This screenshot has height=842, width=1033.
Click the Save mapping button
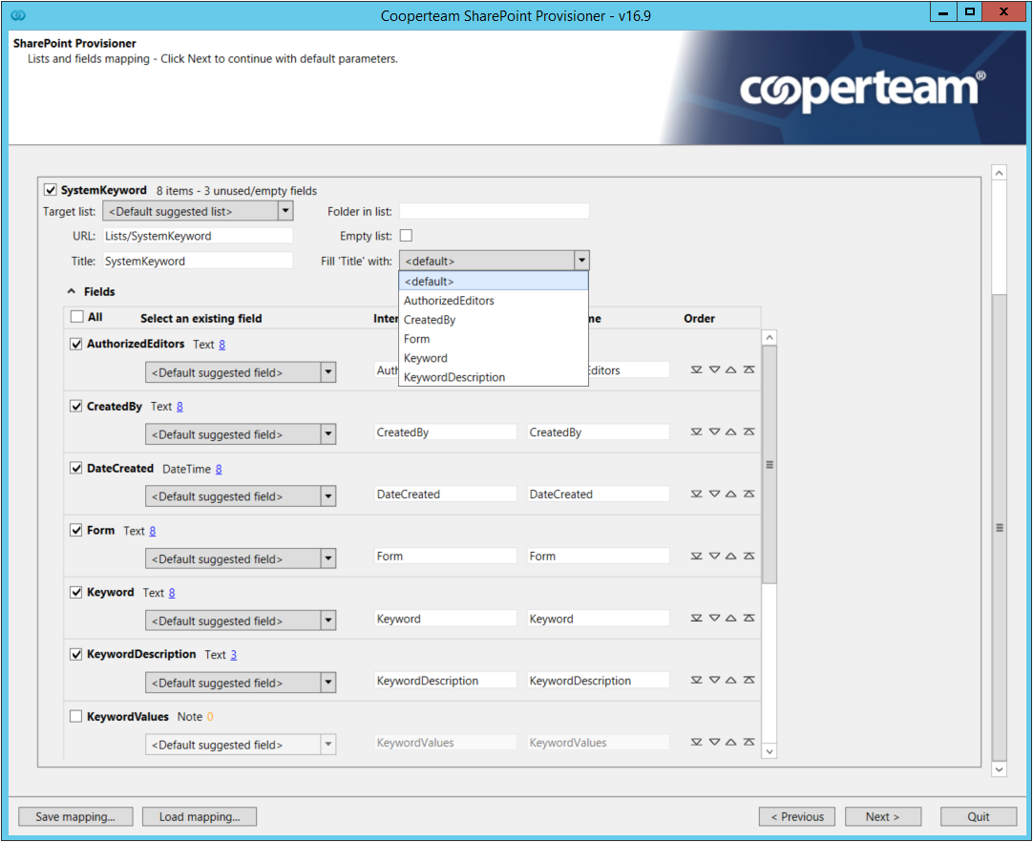tap(74, 816)
